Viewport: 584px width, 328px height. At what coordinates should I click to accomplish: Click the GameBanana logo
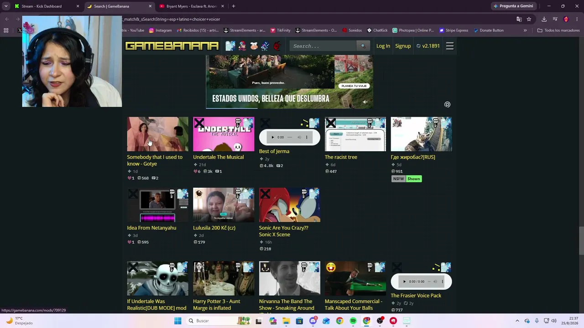pos(172,46)
